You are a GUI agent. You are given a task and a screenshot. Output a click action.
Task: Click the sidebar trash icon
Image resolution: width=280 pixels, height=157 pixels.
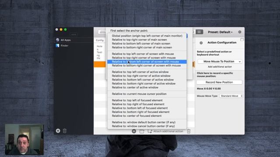click(x=65, y=131)
